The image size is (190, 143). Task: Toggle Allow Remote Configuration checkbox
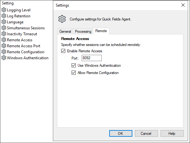[74, 73]
